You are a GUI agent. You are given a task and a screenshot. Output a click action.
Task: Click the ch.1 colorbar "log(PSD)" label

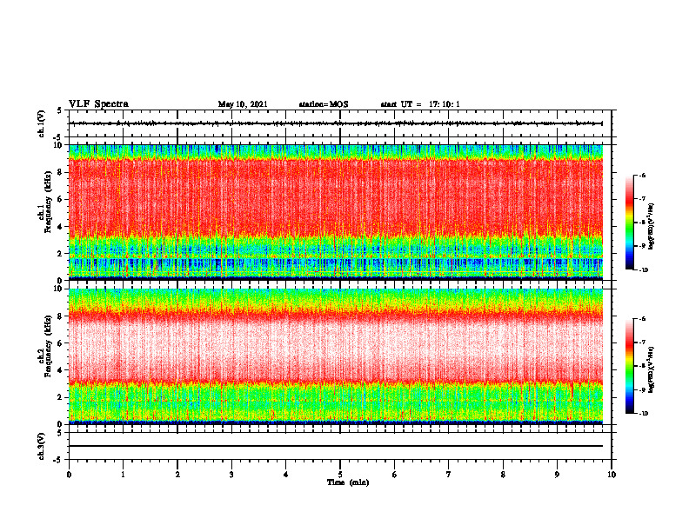(652, 227)
